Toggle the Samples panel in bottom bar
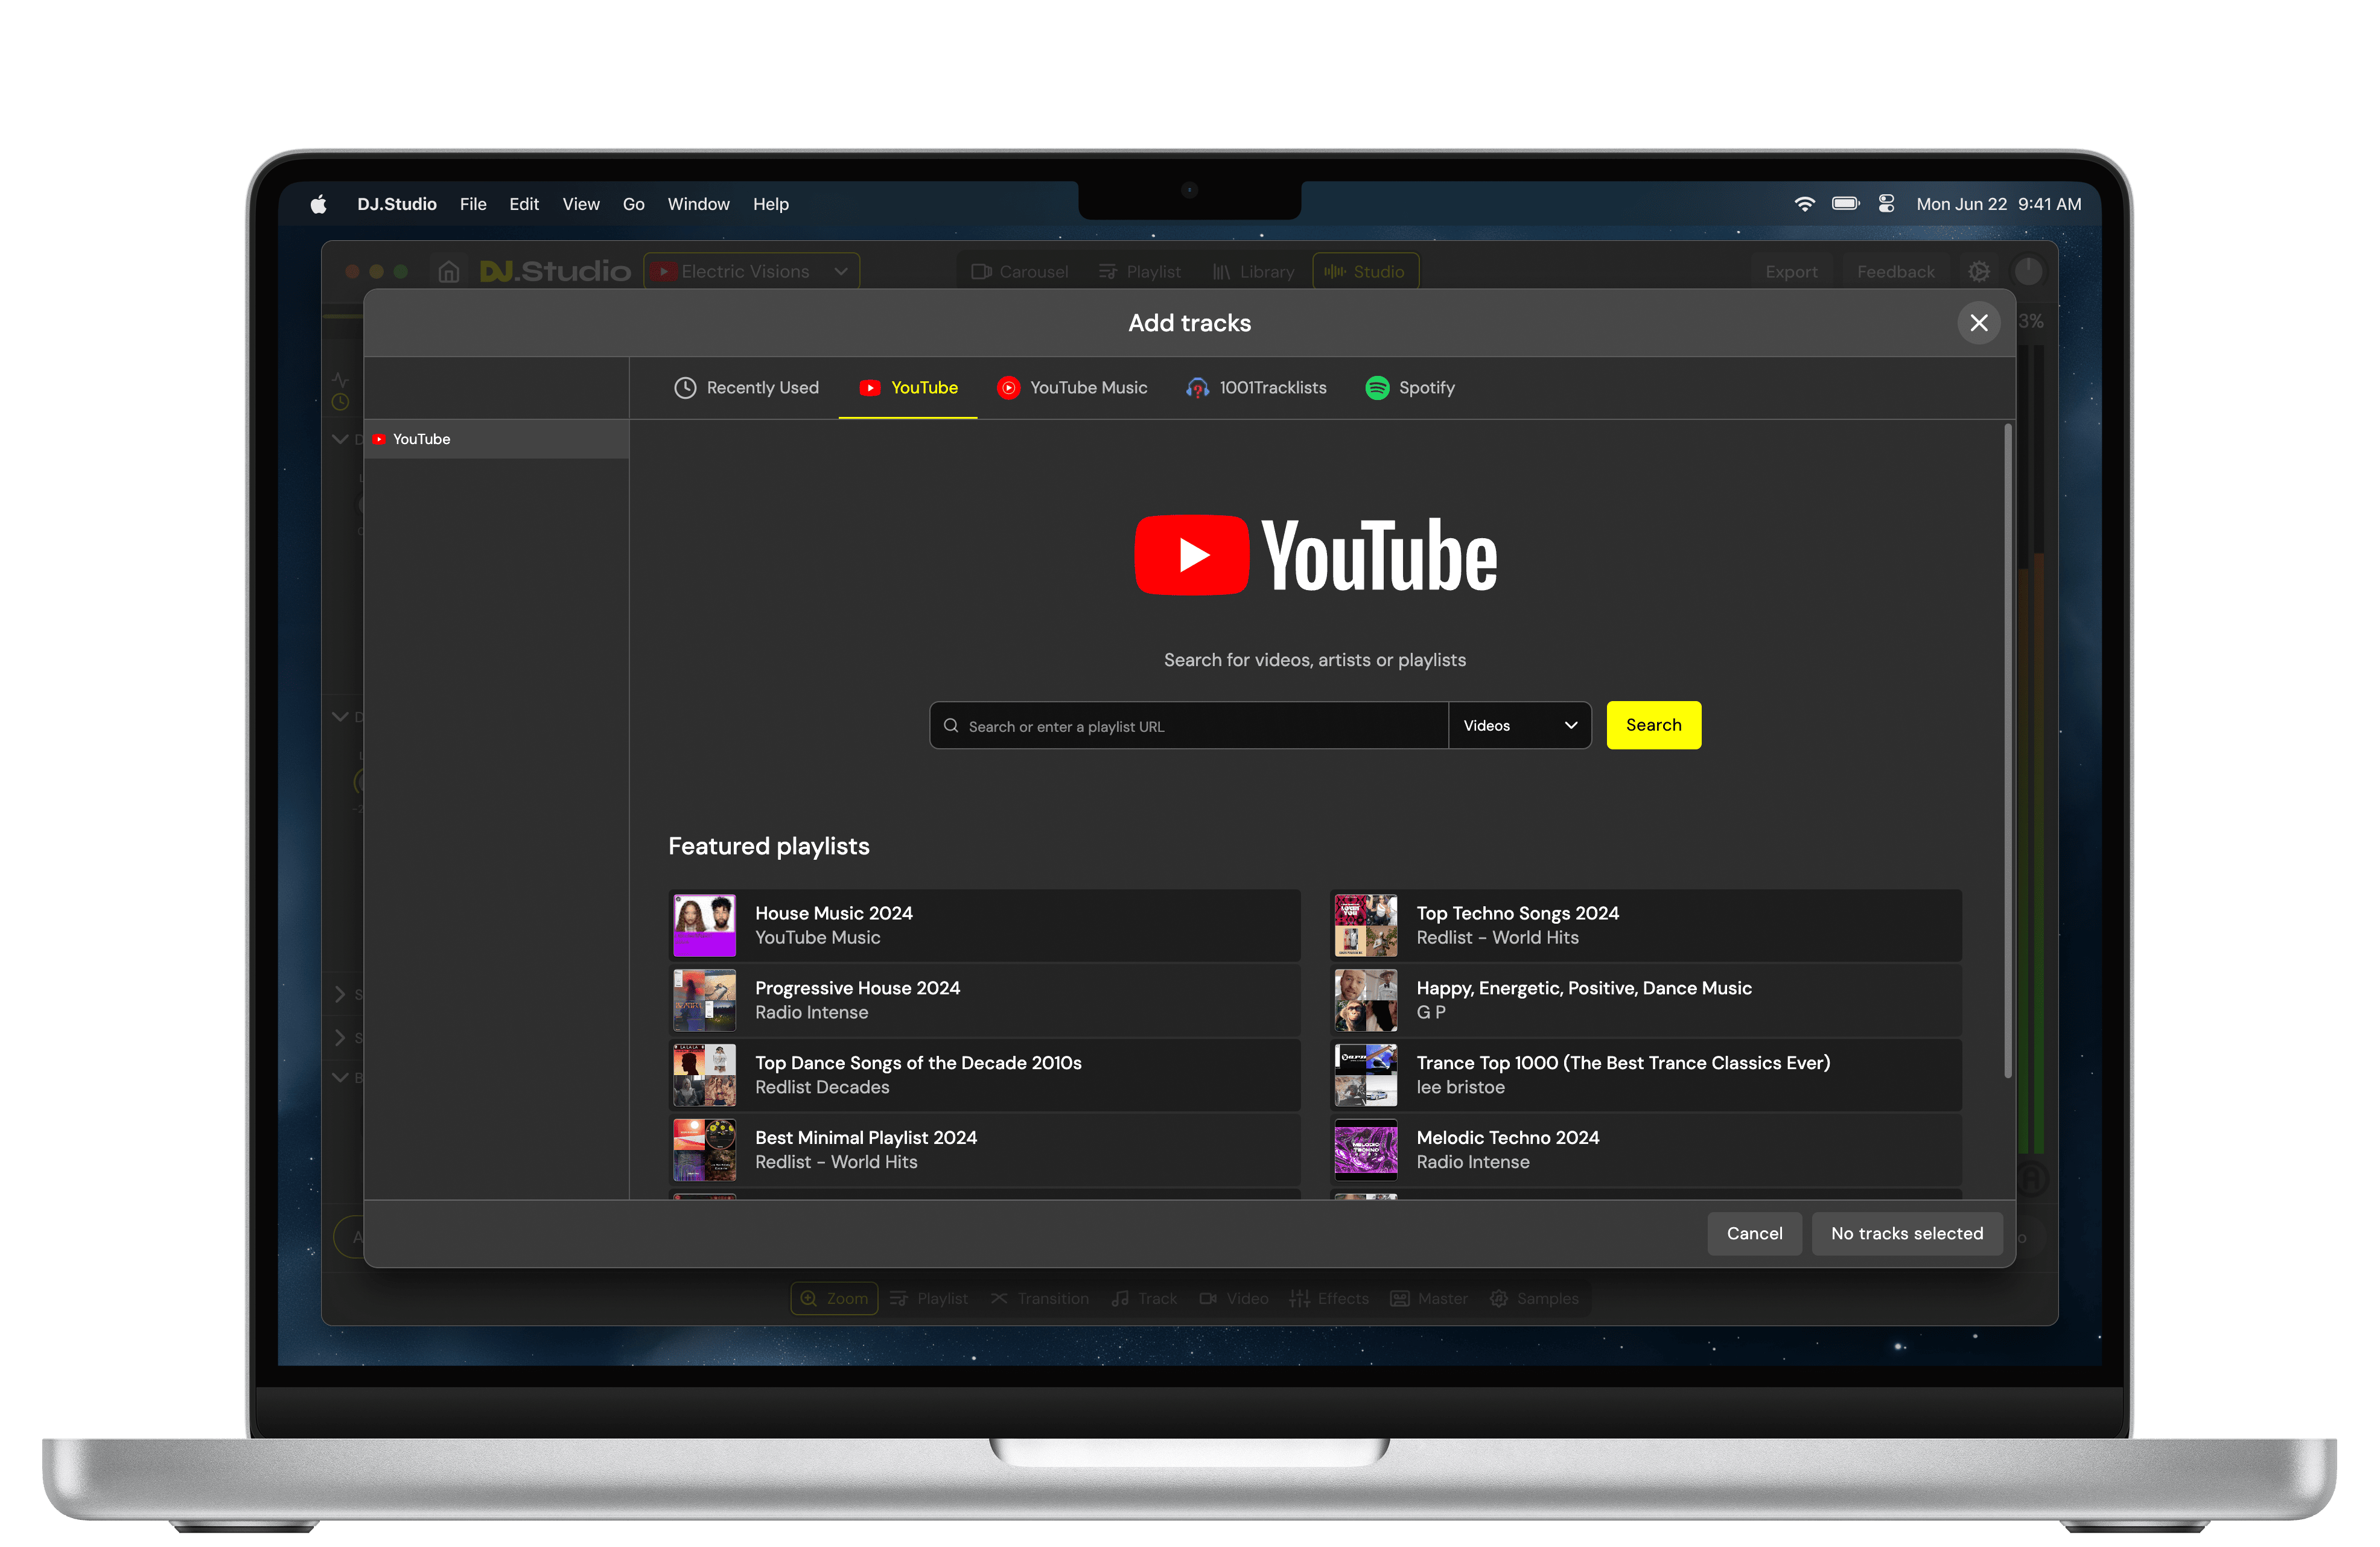The height and width of the screenshot is (1547, 2380). click(1534, 1299)
